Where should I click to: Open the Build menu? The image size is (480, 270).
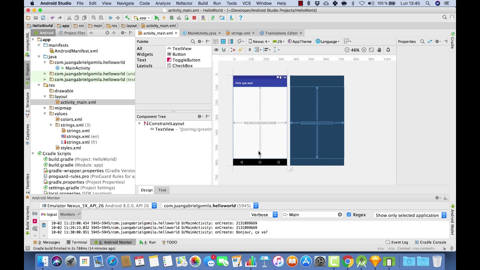[203, 3]
